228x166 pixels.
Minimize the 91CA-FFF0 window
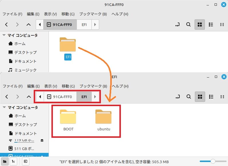click(x=208, y=5)
